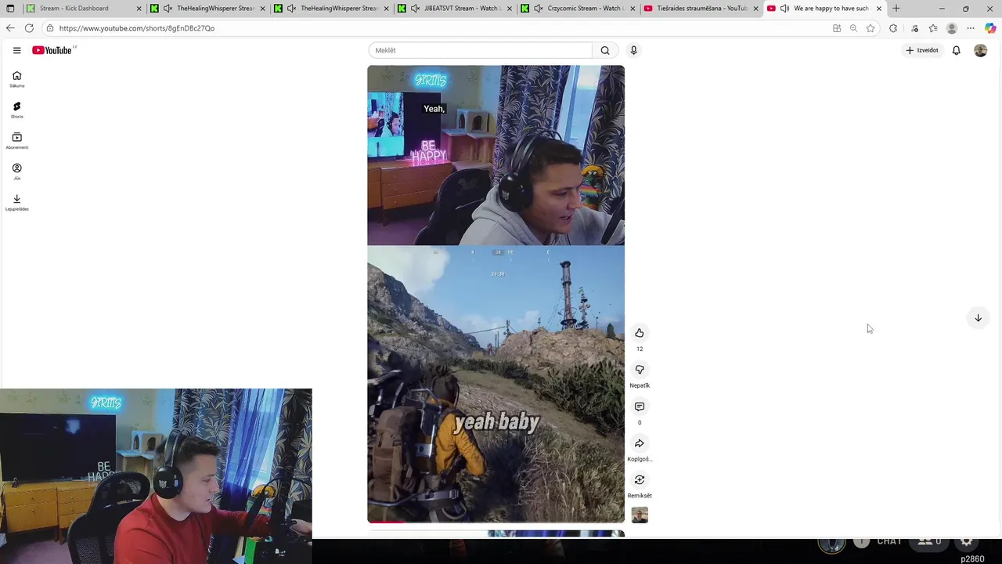Dislike the Short (Nepatīk)
1002x564 pixels.
click(x=640, y=370)
